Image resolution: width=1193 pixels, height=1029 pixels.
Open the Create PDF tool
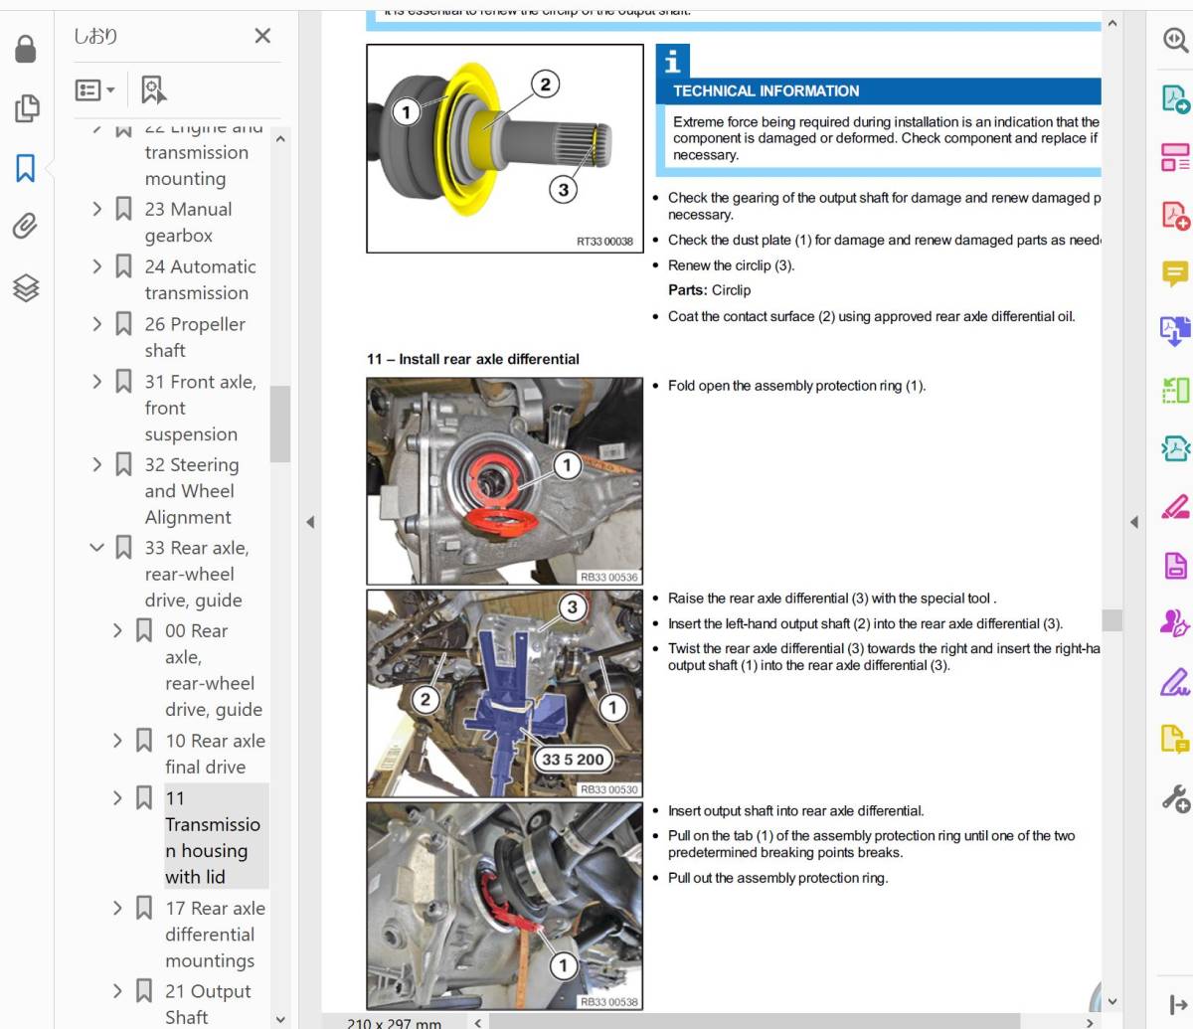[x=1175, y=216]
